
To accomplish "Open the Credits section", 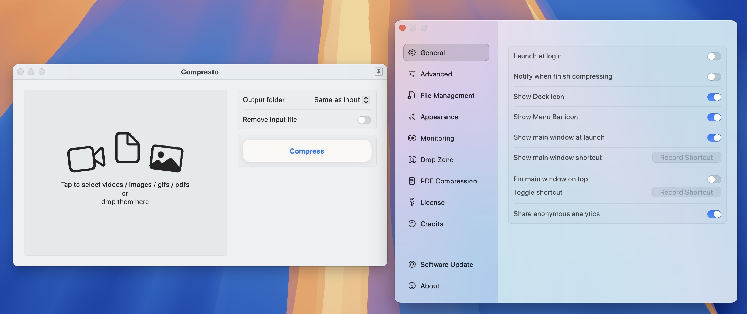I will [446, 224].
